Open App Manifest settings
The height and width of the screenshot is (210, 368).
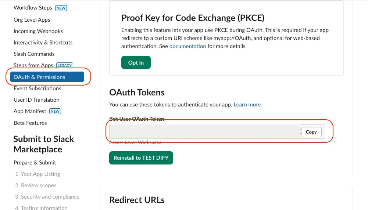pyautogui.click(x=30, y=111)
